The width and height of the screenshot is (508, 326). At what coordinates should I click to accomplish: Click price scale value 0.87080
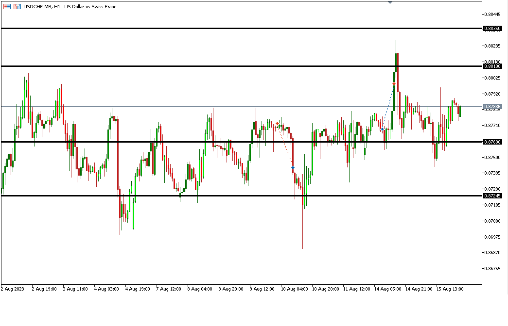[x=492, y=221]
